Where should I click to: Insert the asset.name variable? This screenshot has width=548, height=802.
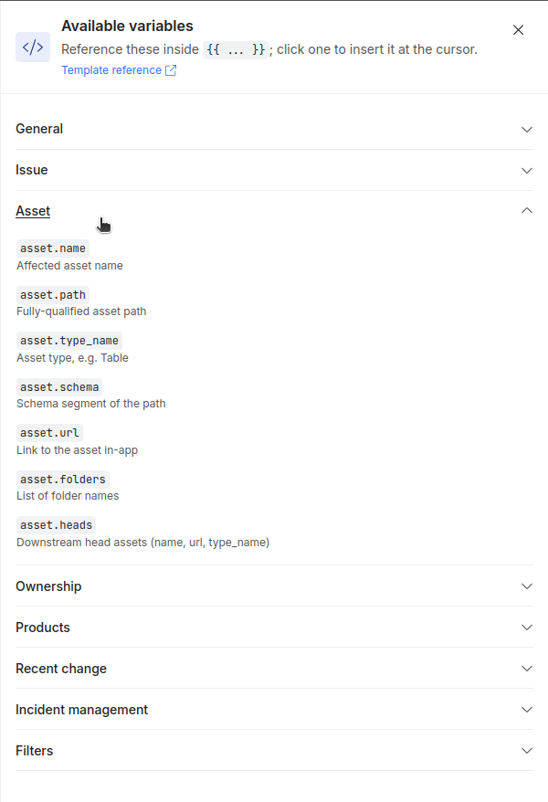[53, 248]
